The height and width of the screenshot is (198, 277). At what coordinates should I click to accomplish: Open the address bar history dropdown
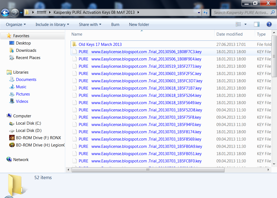(199, 12)
